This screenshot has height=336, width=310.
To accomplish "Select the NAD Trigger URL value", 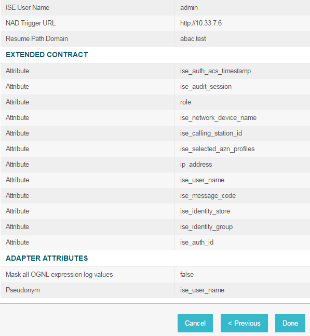I will tap(201, 23).
